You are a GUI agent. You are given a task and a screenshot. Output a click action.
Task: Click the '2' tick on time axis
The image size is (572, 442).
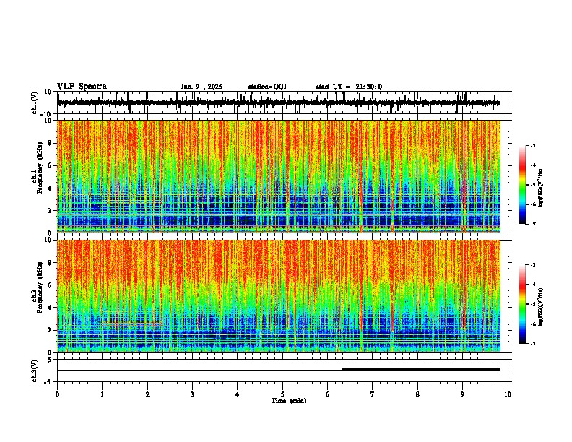click(x=147, y=394)
